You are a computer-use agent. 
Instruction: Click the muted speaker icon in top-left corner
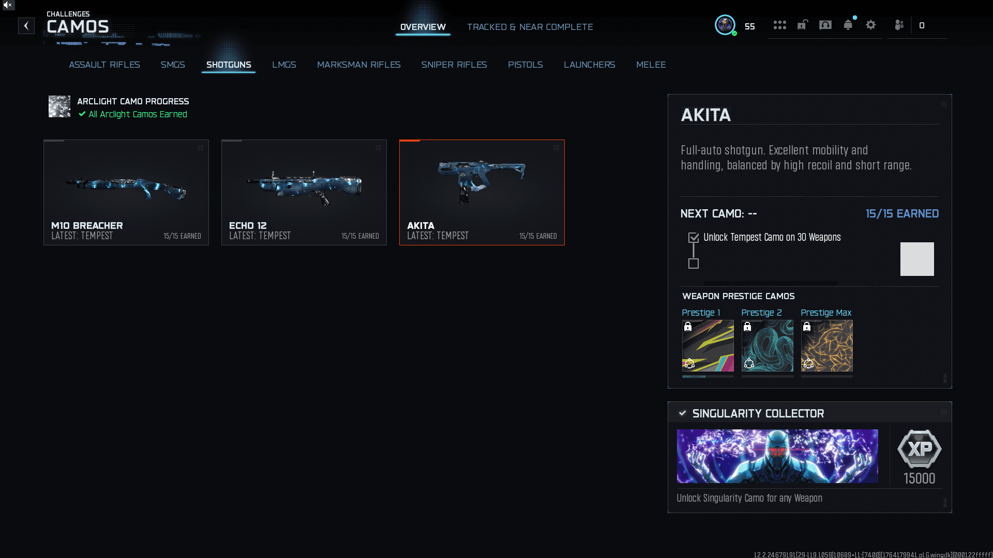(7, 5)
